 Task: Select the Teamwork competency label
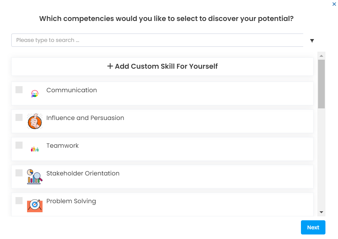(x=63, y=145)
